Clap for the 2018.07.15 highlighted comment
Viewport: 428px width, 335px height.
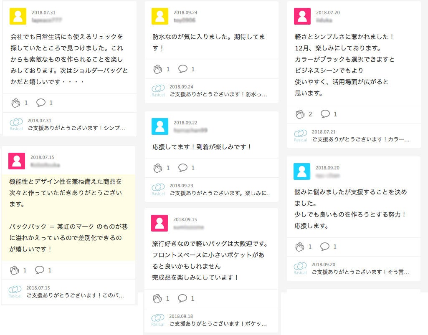15,270
